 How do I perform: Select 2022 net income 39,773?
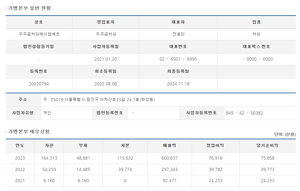click(268, 170)
